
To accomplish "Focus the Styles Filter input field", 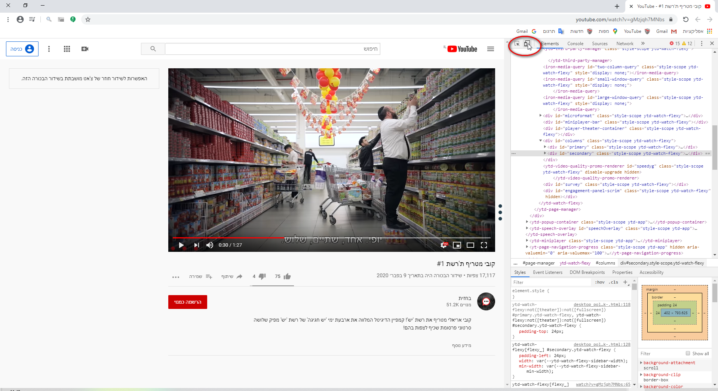I will click(552, 282).
